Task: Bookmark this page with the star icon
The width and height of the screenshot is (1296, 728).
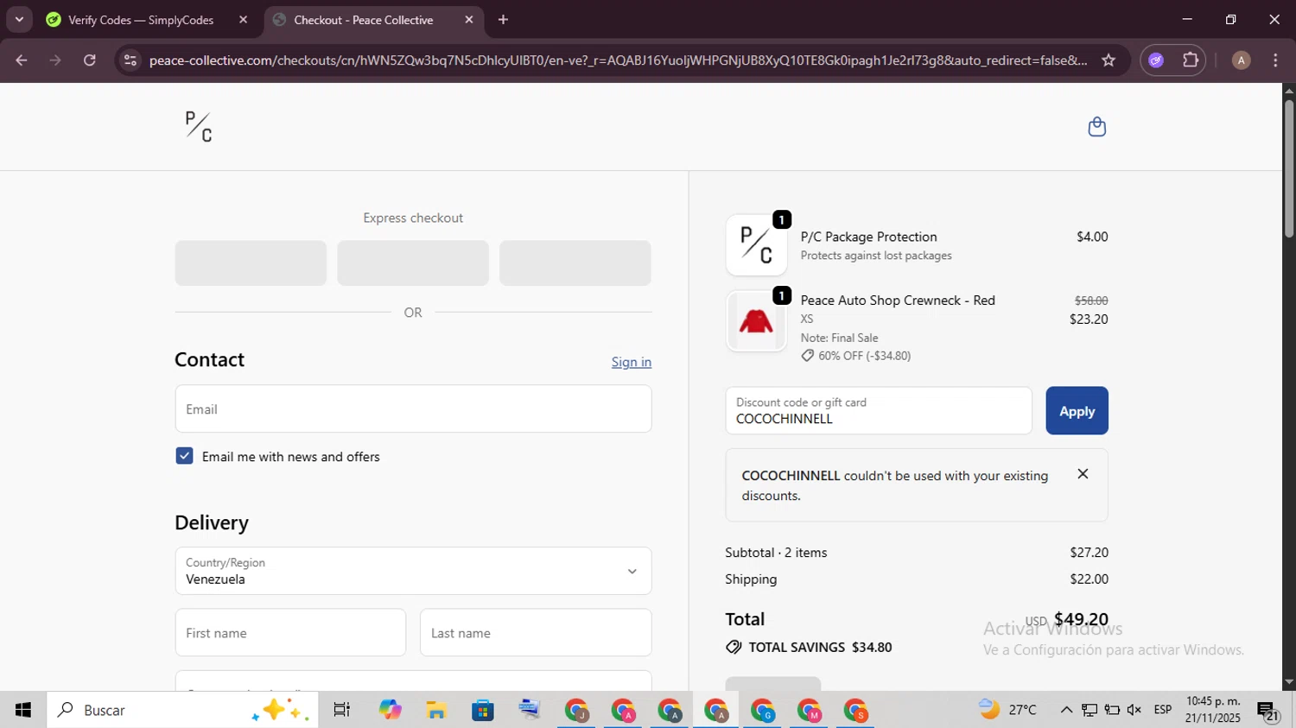Action: (x=1109, y=60)
